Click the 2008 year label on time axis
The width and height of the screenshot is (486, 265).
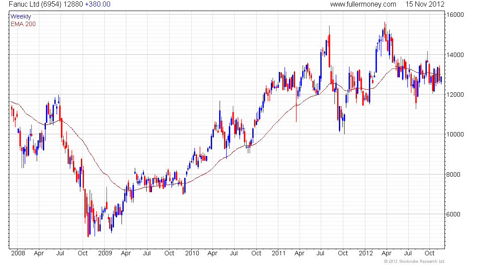point(18,253)
